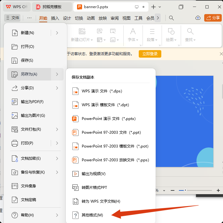Switch to the 找稻壳模板 tab
This screenshot has width=223, height=223.
point(52,7)
